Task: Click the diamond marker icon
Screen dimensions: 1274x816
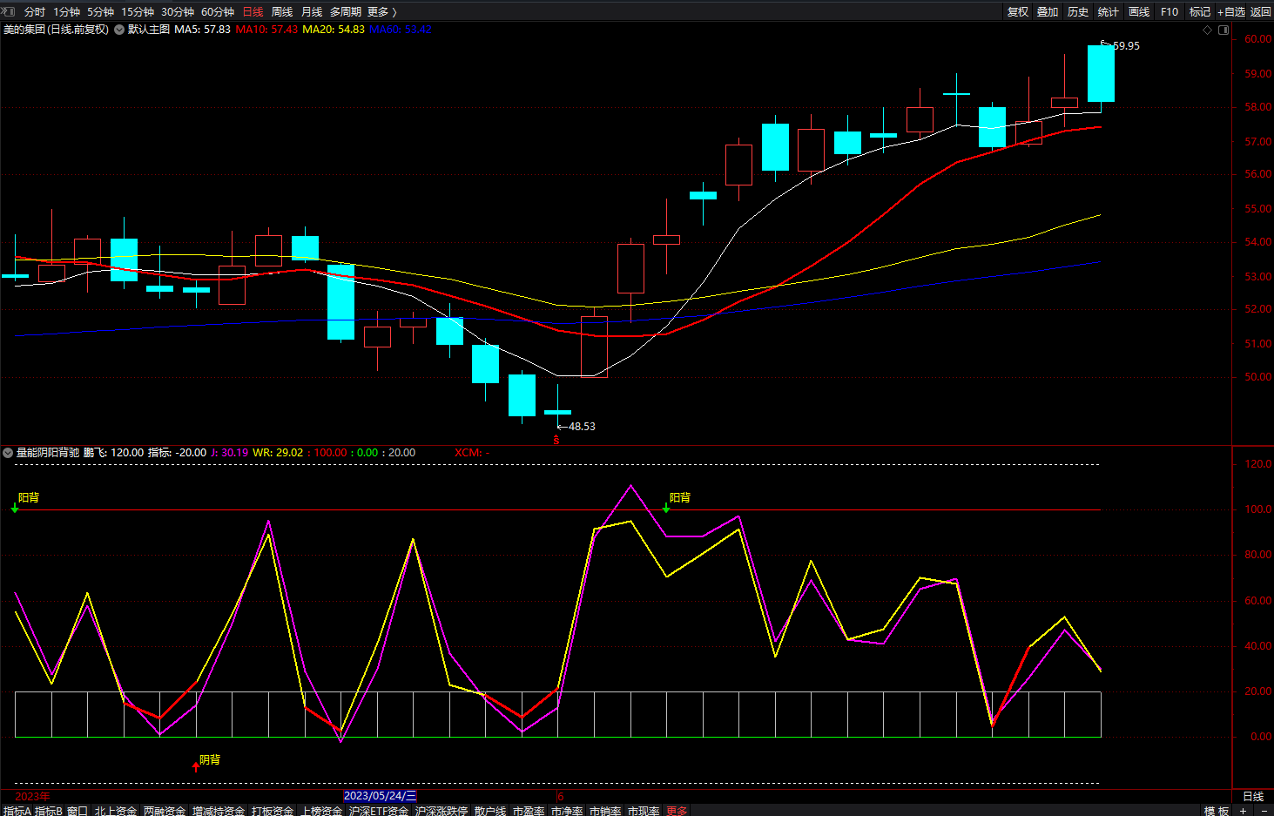Action: [1207, 30]
